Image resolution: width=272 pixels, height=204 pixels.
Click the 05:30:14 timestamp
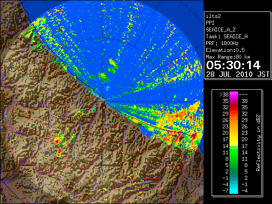tap(233, 65)
